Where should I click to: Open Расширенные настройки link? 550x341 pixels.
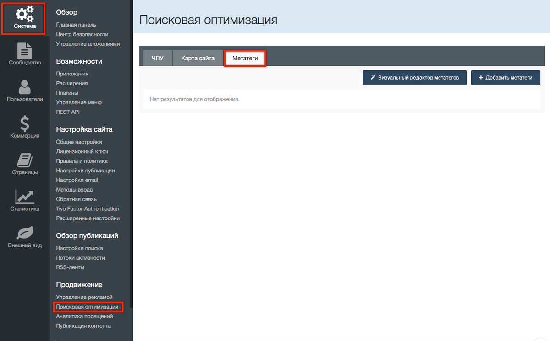click(88, 218)
